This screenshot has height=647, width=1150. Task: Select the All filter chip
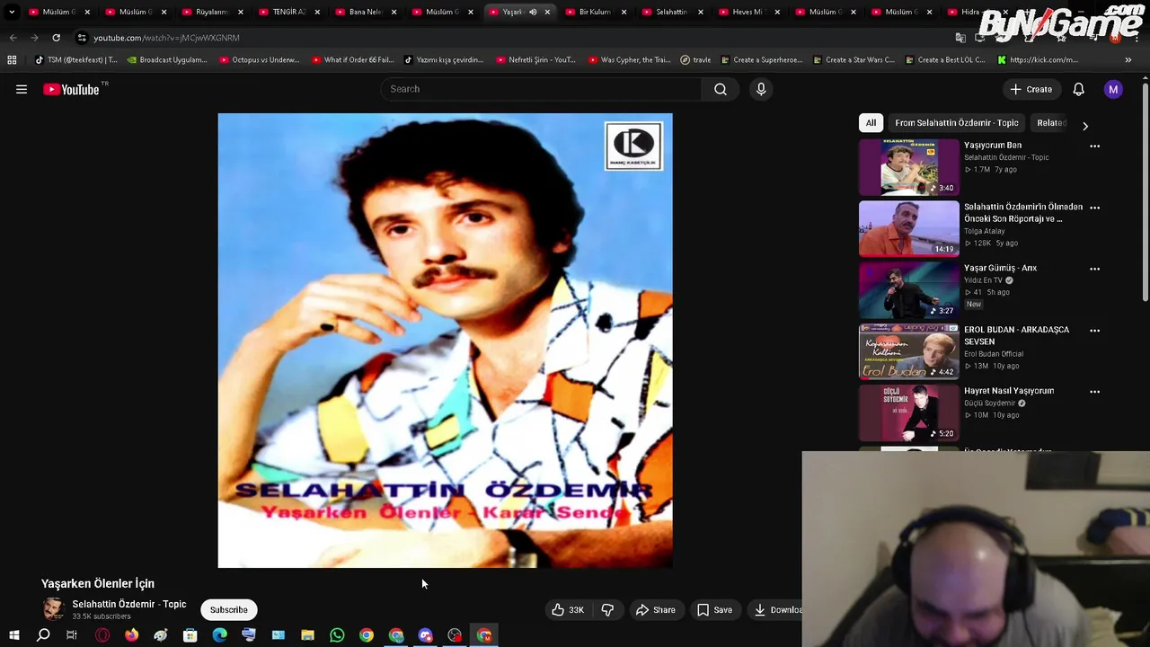[x=871, y=123]
